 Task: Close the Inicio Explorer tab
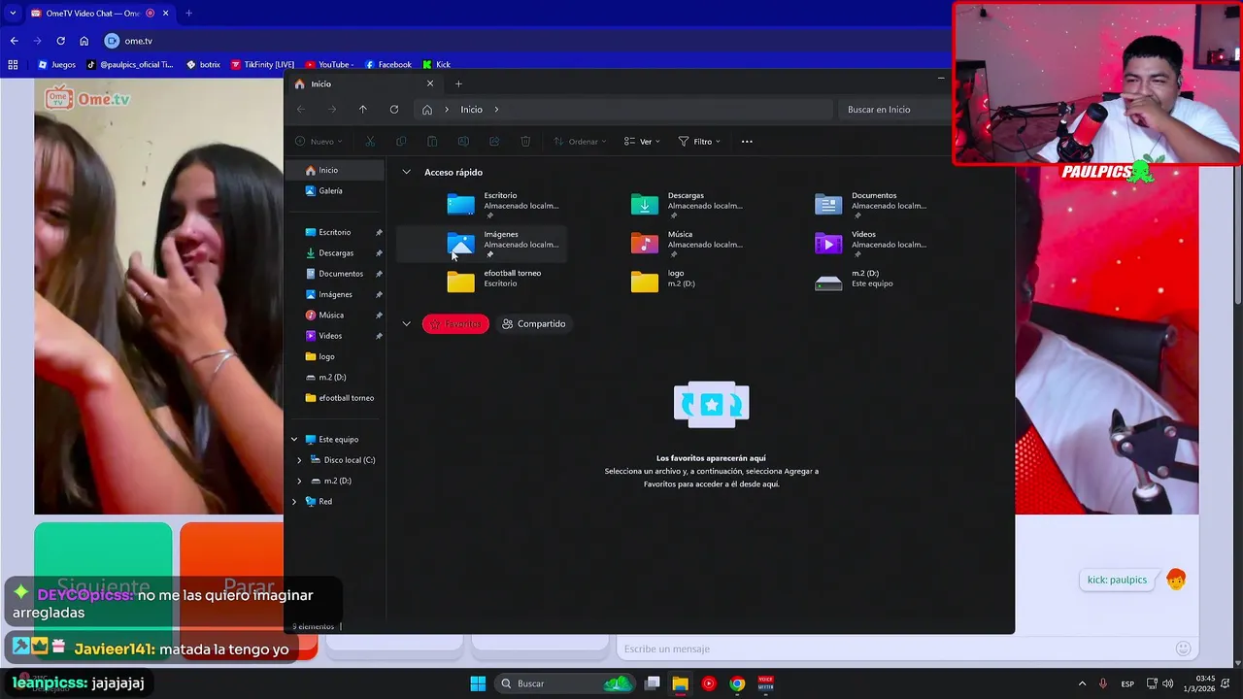click(x=430, y=83)
